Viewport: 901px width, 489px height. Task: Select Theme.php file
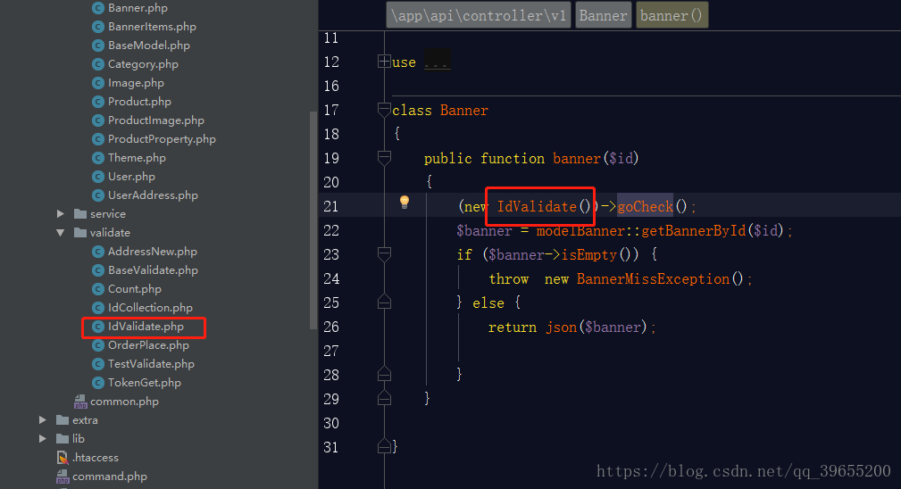coord(137,158)
